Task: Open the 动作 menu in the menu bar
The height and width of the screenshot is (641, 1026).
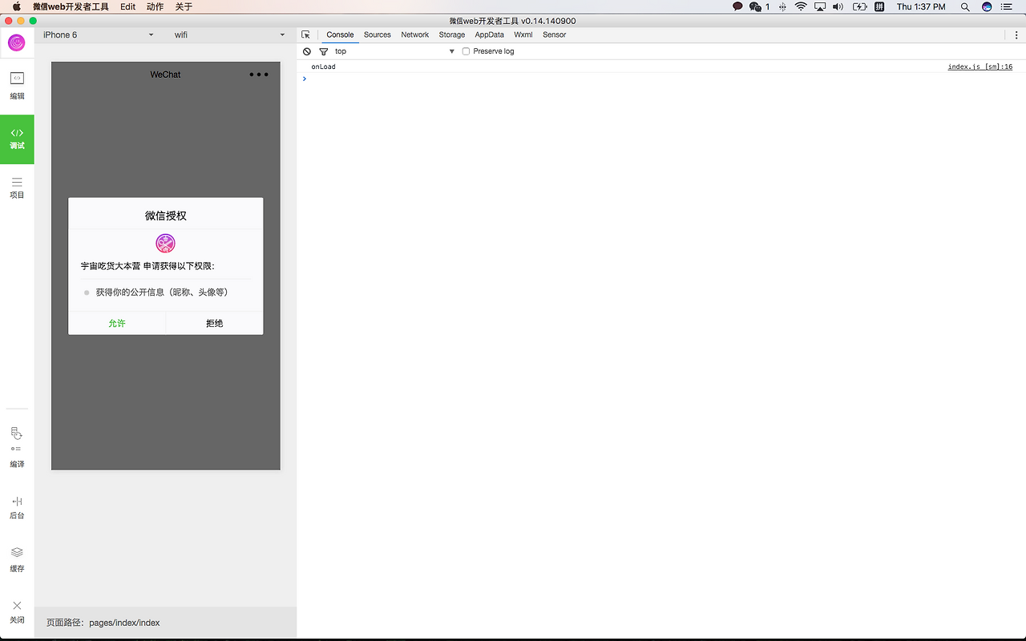Action: [x=154, y=6]
